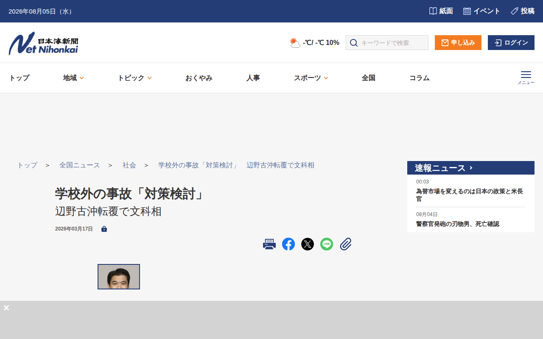Share the article on X
This screenshot has width=543, height=339.
pyautogui.click(x=308, y=244)
